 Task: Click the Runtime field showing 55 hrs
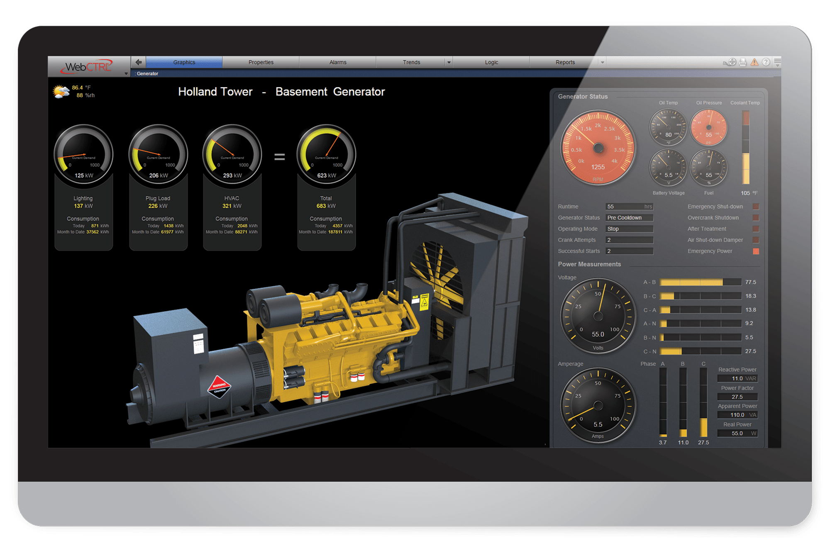tap(629, 207)
